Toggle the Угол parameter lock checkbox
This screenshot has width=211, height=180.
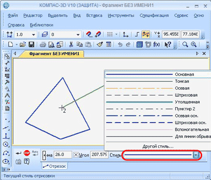click(76, 155)
